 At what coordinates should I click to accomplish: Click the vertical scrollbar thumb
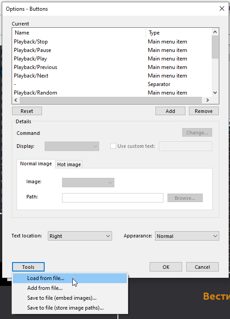[x=215, y=47]
